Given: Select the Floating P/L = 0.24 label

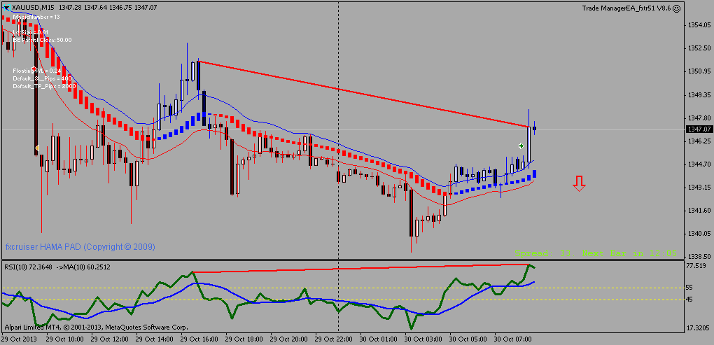Looking at the screenshot, I should point(37,71).
